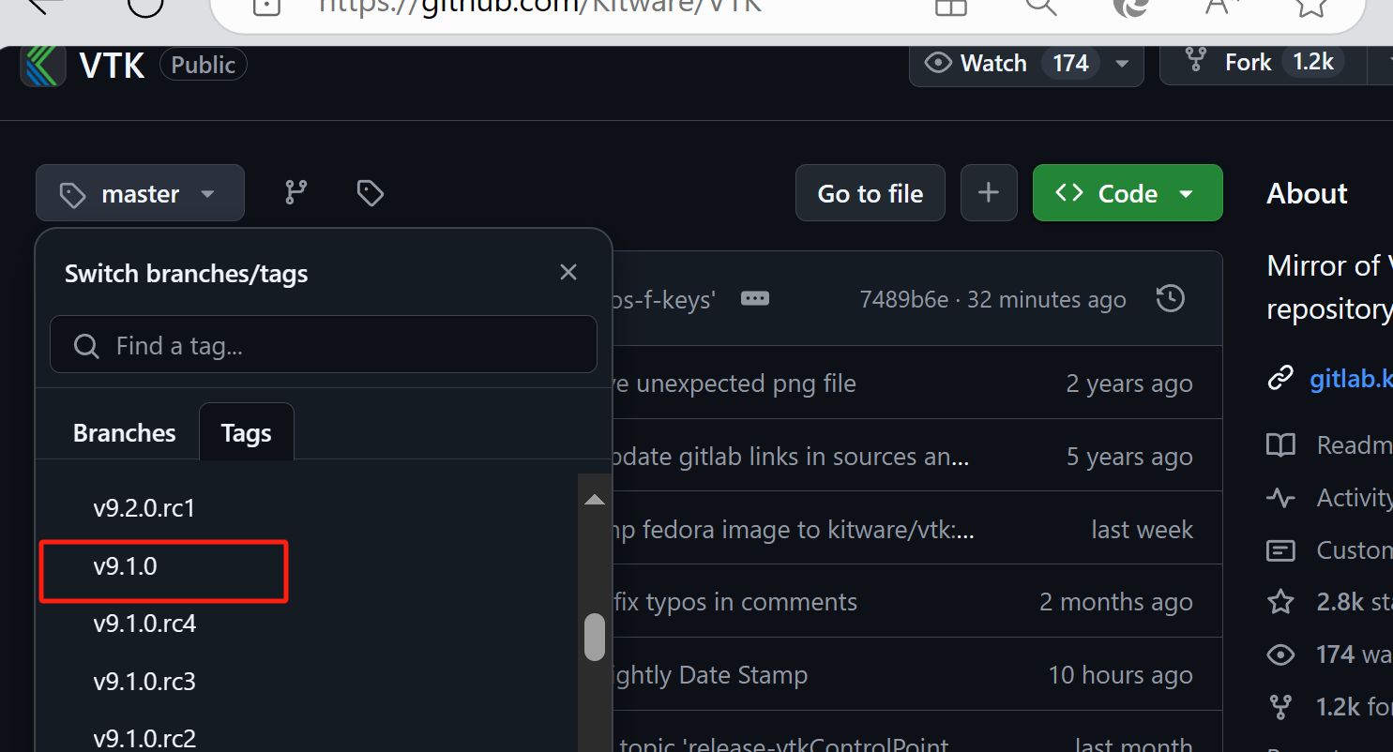Expand commit message ellipsis icon
The width and height of the screenshot is (1393, 752).
coord(755,298)
